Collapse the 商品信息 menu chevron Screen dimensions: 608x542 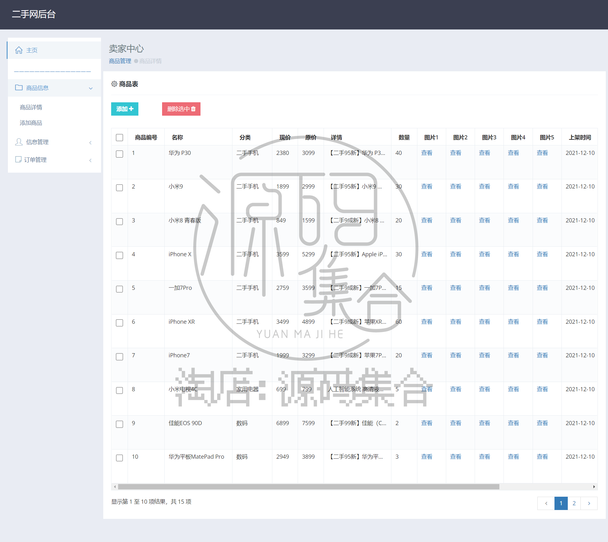(x=91, y=88)
